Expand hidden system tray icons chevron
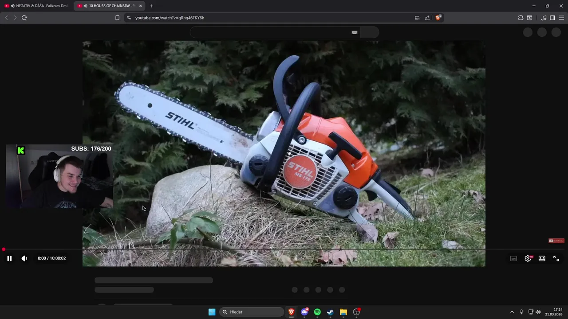Viewport: 568px width, 319px height. pos(512,312)
